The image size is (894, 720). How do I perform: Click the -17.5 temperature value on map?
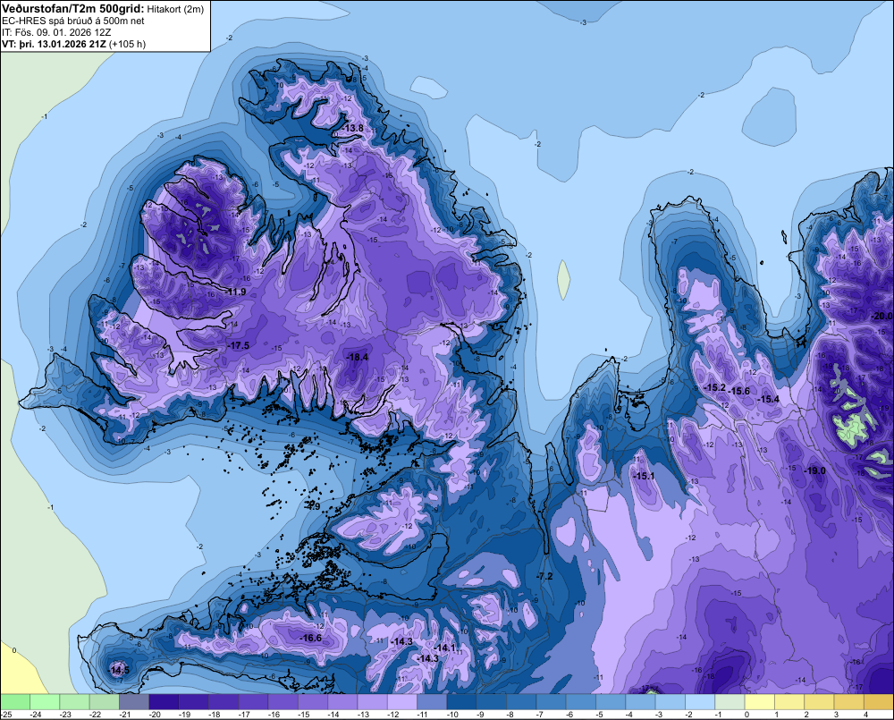(x=239, y=346)
